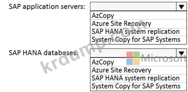This screenshot has height=92, width=188.
Task: Click the yellow square of the Microsoft logo
Action: [137, 62]
